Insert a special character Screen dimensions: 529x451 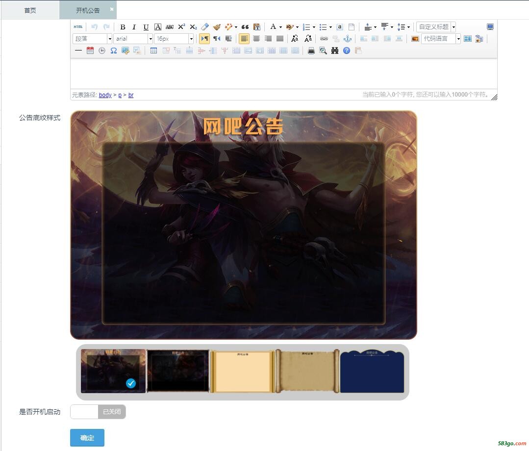click(114, 50)
